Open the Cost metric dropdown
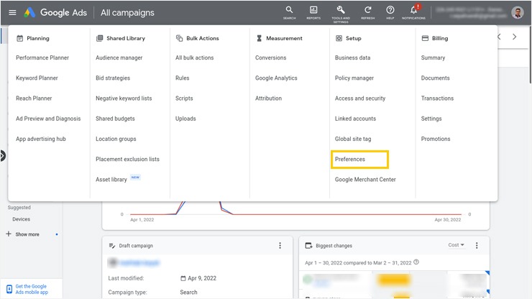 456,245
